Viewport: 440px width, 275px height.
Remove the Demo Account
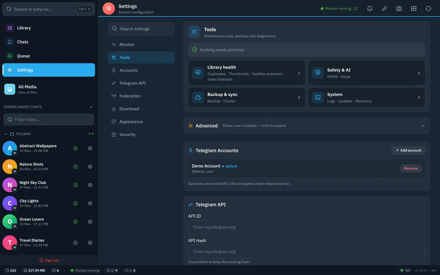coord(411,168)
